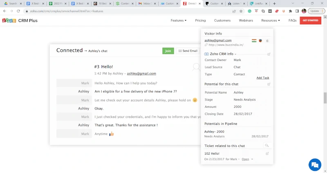Edit the Potential for this chat icon
The image size is (327, 173).
269,84
